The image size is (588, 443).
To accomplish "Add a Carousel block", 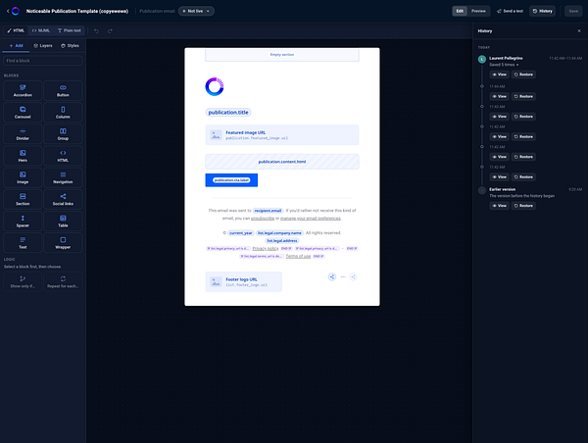I will click(23, 113).
